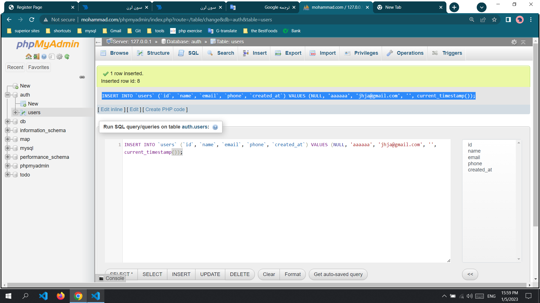Image resolution: width=540 pixels, height=303 pixels.
Task: Click the << insert column button
Action: [470, 274]
